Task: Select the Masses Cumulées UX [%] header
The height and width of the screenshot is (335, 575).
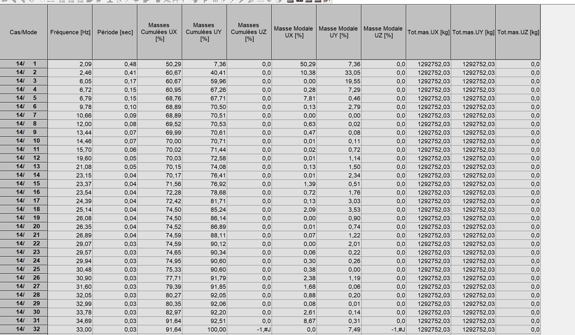Action: click(x=160, y=32)
